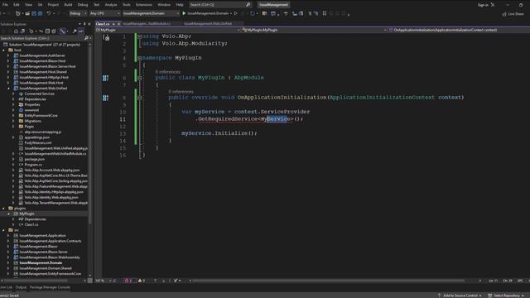Expand IssueManagement.AuthServer project node

(x=8, y=55)
